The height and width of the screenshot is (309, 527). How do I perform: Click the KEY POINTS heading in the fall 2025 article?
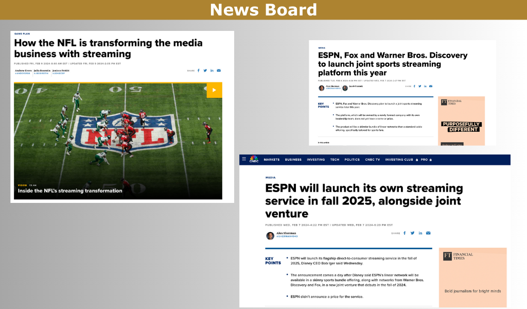pos(273,261)
